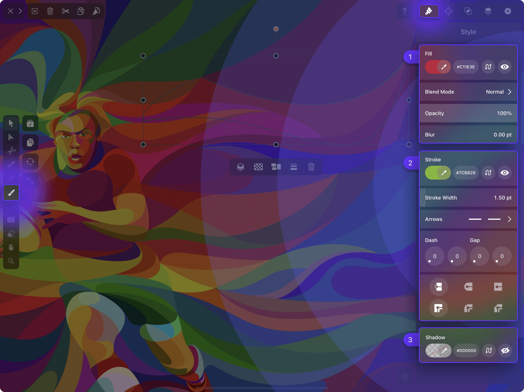Expand the top bar chevron arrow
The width and height of the screenshot is (524, 392).
tap(20, 11)
